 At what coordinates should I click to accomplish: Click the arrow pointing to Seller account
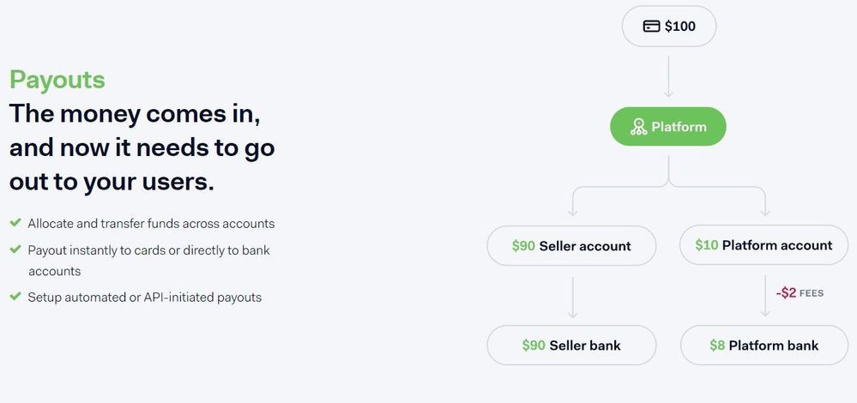(x=573, y=202)
